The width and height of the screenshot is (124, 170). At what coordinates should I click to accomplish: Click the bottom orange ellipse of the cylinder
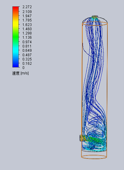coord(94,157)
